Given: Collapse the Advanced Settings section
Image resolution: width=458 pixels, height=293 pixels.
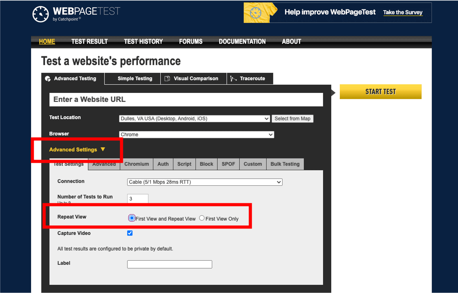Looking at the screenshot, I should pyautogui.click(x=77, y=149).
